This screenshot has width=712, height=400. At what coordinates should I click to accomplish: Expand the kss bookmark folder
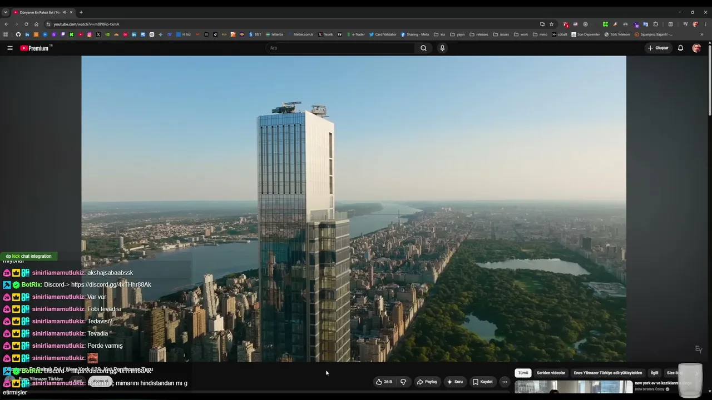click(439, 34)
